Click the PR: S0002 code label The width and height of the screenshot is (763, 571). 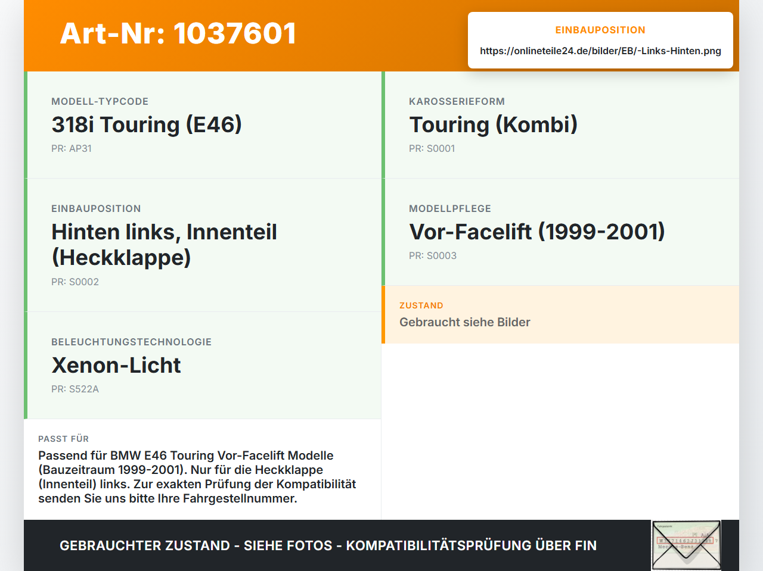[75, 282]
